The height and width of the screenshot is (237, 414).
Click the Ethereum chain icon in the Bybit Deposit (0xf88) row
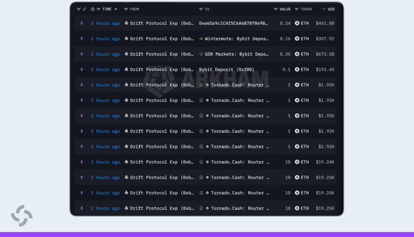pos(82,69)
